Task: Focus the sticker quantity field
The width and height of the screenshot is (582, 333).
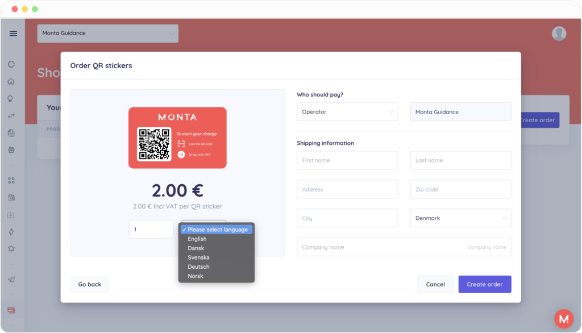Action: [151, 229]
